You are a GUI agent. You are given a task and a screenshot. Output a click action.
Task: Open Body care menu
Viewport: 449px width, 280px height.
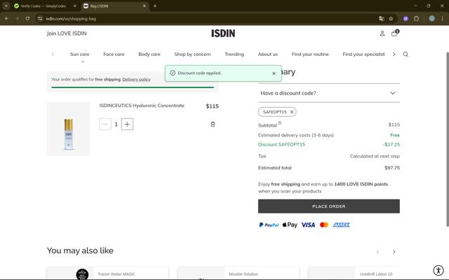149,55
